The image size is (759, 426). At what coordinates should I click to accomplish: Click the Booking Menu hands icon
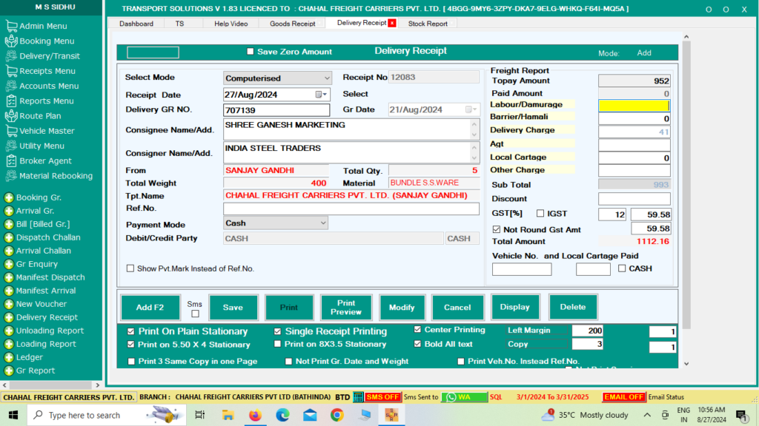(11, 41)
